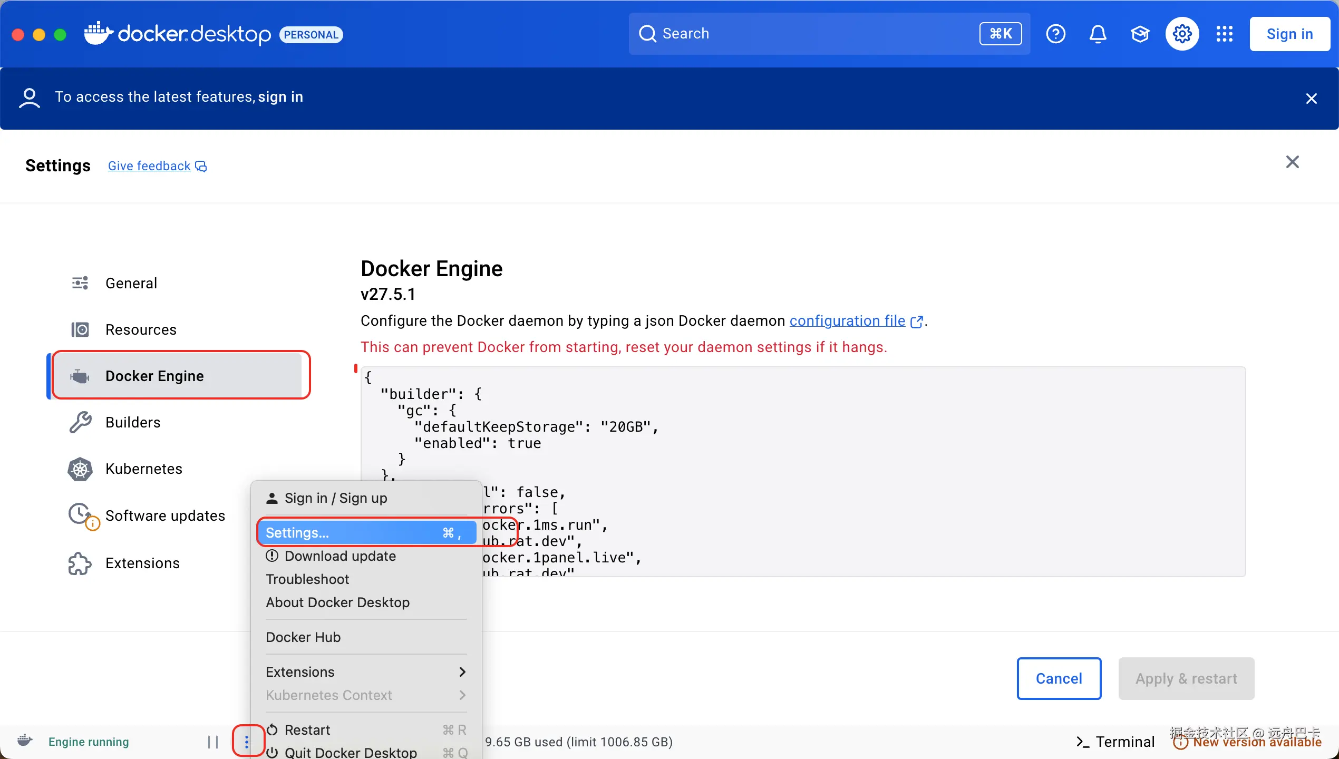The width and height of the screenshot is (1339, 759).
Task: Open the Kubernetes settings section
Action: point(143,469)
